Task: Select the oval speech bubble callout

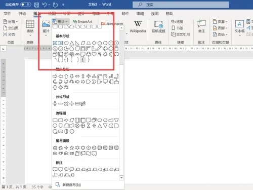Action: coord(66,169)
